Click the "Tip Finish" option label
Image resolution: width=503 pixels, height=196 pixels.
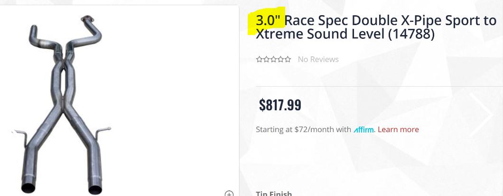tap(274, 193)
